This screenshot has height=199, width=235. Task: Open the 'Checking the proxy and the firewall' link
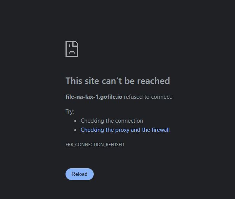click(125, 130)
